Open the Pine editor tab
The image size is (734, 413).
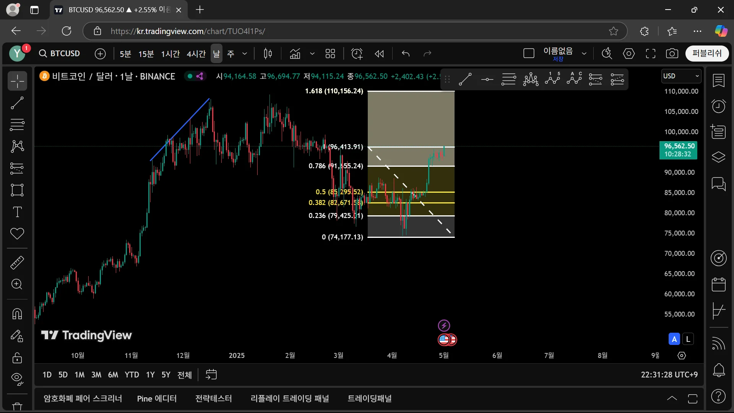pos(157,398)
